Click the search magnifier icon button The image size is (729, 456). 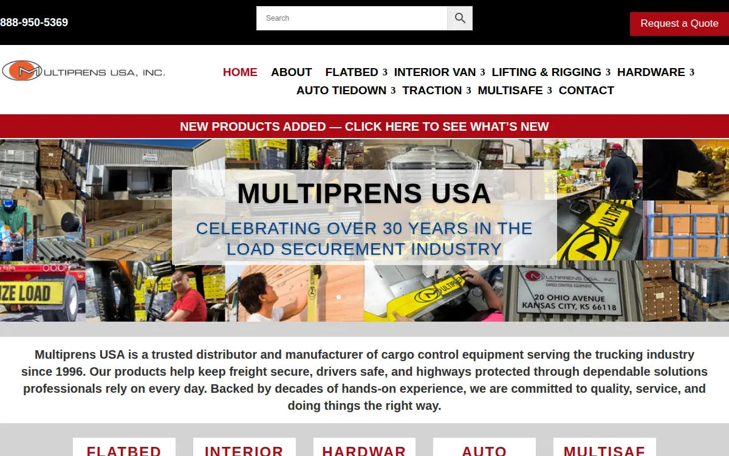point(460,18)
